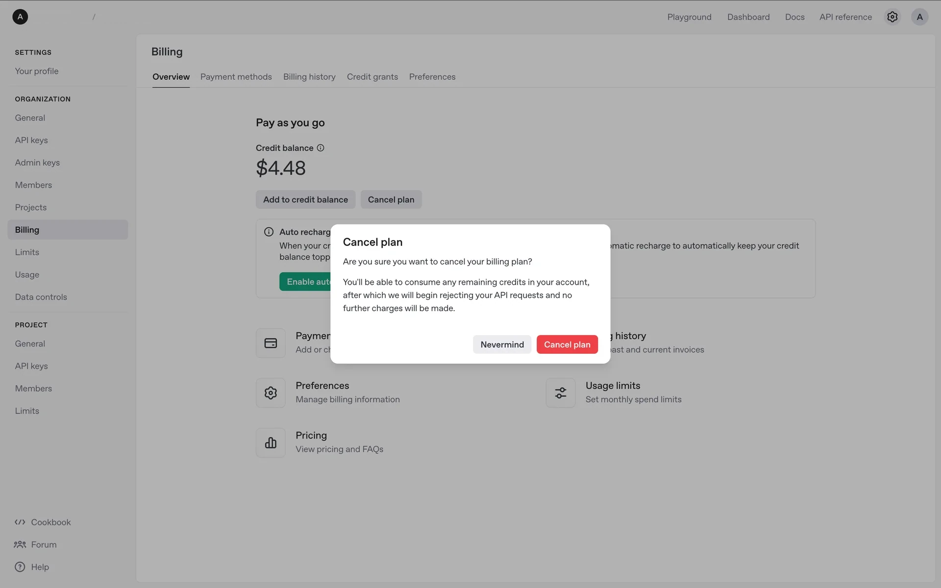Click the organization avatar at top left
The height and width of the screenshot is (588, 941).
[x=20, y=17]
